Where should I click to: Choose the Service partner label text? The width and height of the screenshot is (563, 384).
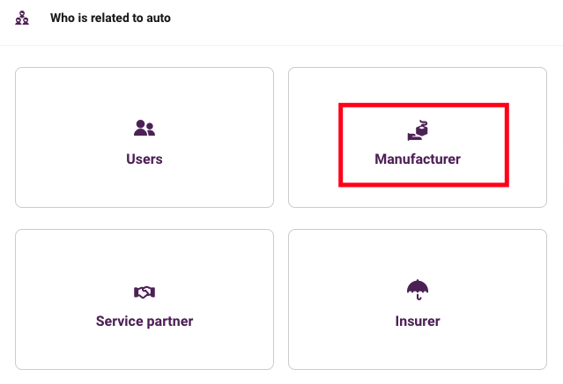(144, 321)
